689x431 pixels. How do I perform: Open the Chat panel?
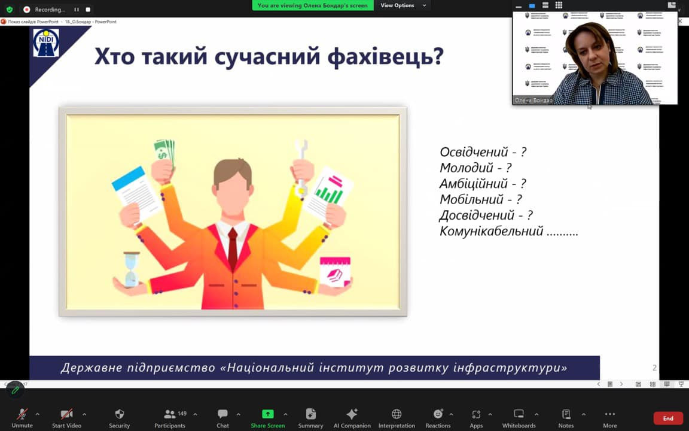[222, 417]
